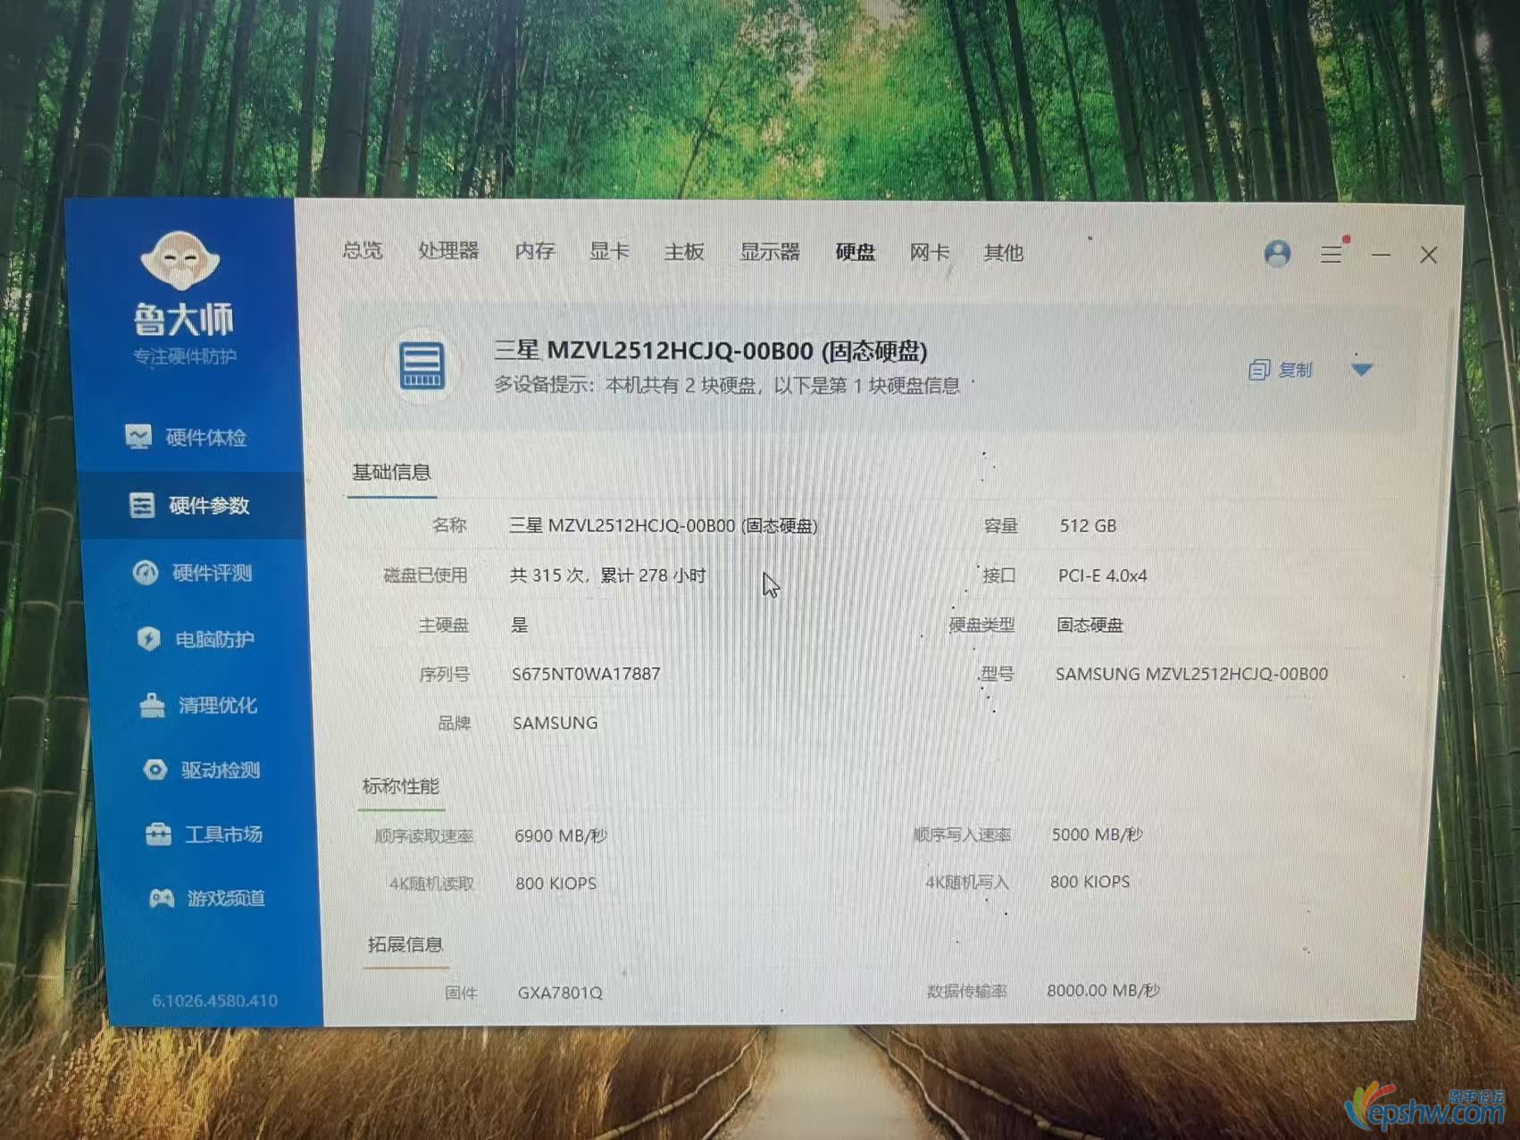Click the sequential read value 6900 MB/秒
1520x1140 pixels.
561,835
